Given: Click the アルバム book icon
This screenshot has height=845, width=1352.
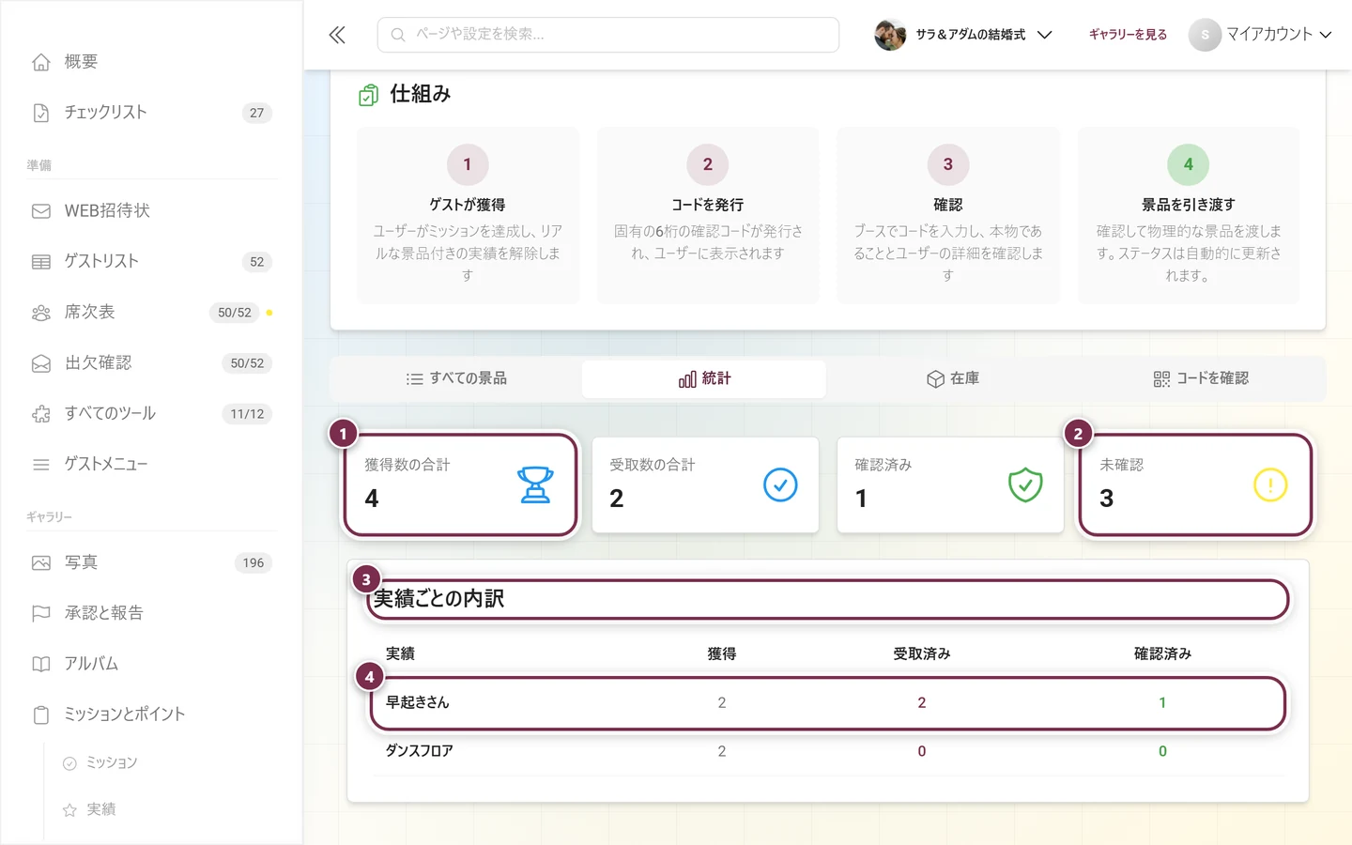Looking at the screenshot, I should coord(41,665).
